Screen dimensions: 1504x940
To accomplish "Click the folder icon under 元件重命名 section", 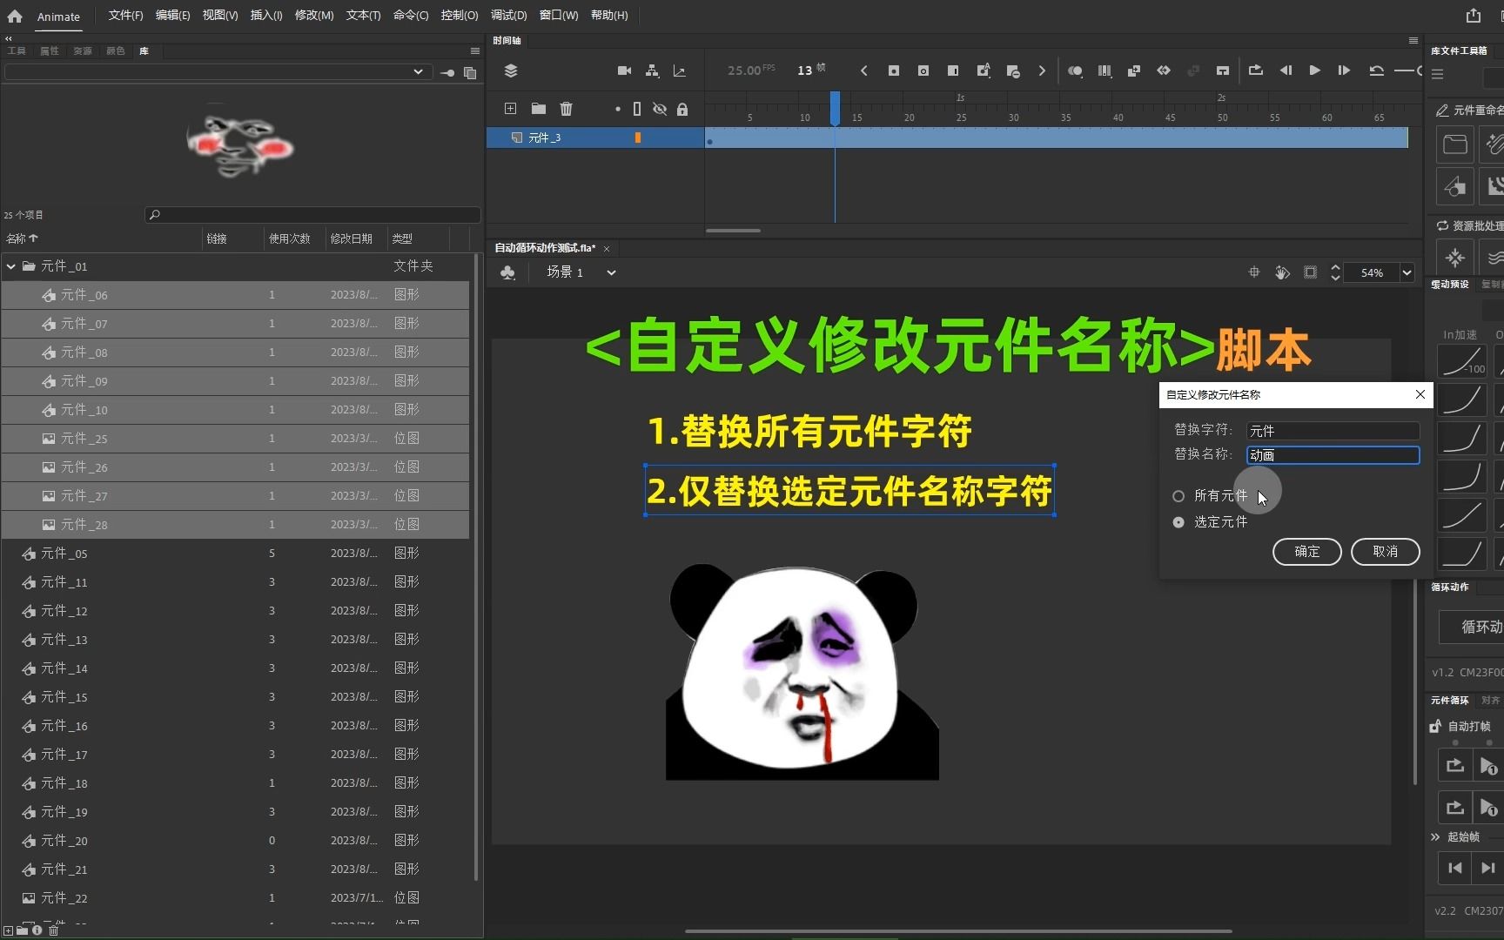I will pyautogui.click(x=1454, y=144).
